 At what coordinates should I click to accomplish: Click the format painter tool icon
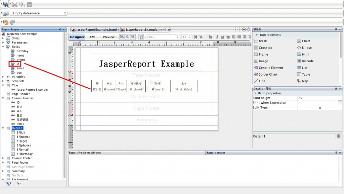(x=141, y=37)
